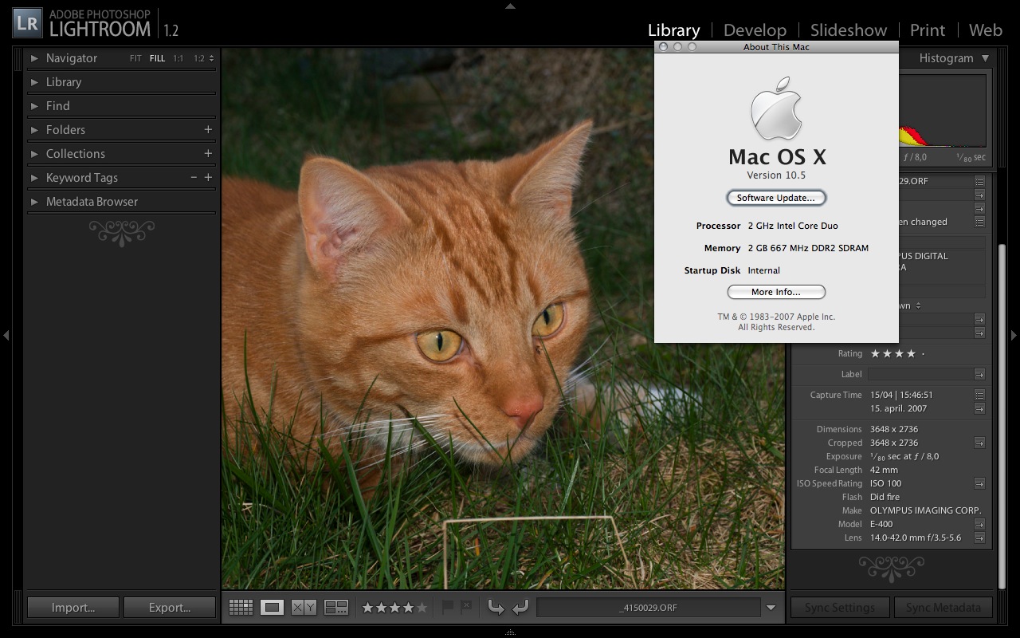Switch to Survey view in the toolbar
Image resolution: width=1020 pixels, height=638 pixels.
point(336,608)
